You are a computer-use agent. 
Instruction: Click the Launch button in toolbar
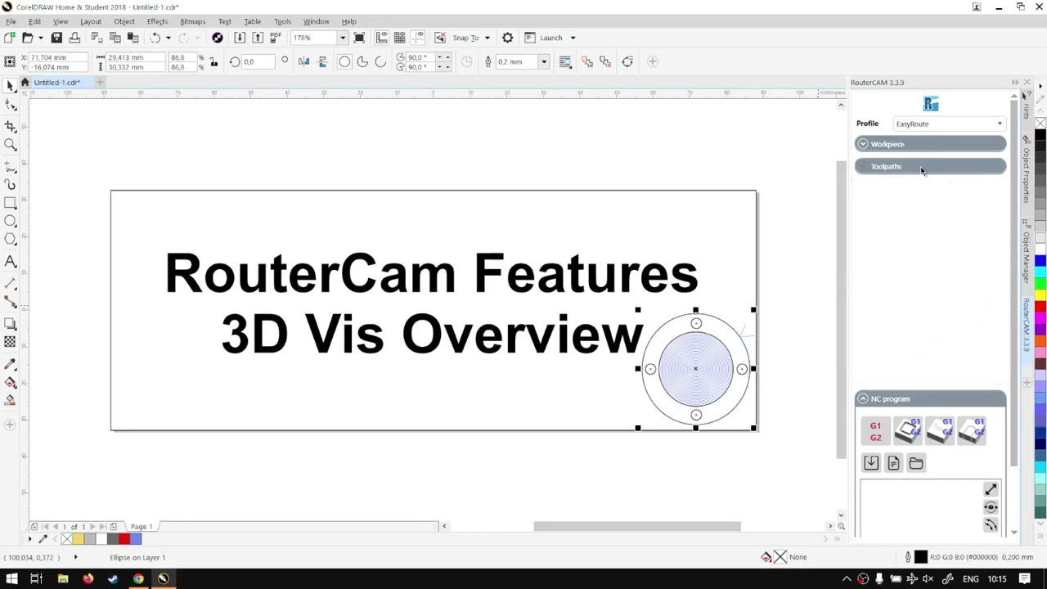click(x=551, y=38)
